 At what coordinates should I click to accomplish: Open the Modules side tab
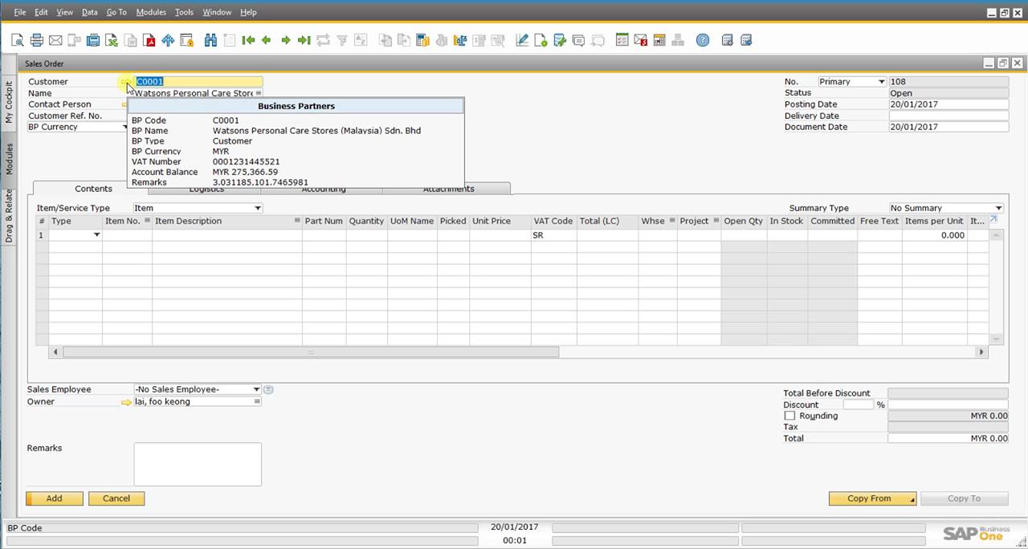(x=9, y=159)
